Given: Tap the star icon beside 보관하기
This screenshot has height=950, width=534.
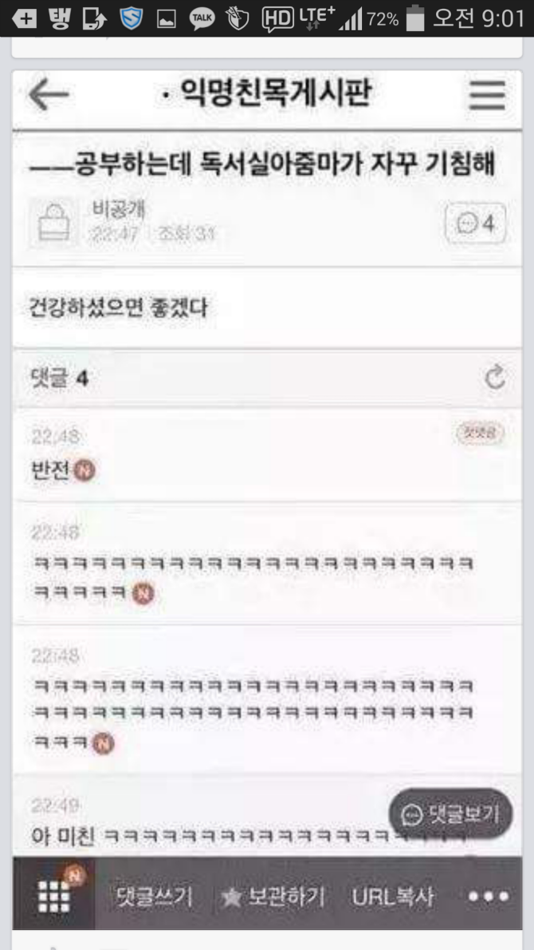Looking at the screenshot, I should coord(232,897).
